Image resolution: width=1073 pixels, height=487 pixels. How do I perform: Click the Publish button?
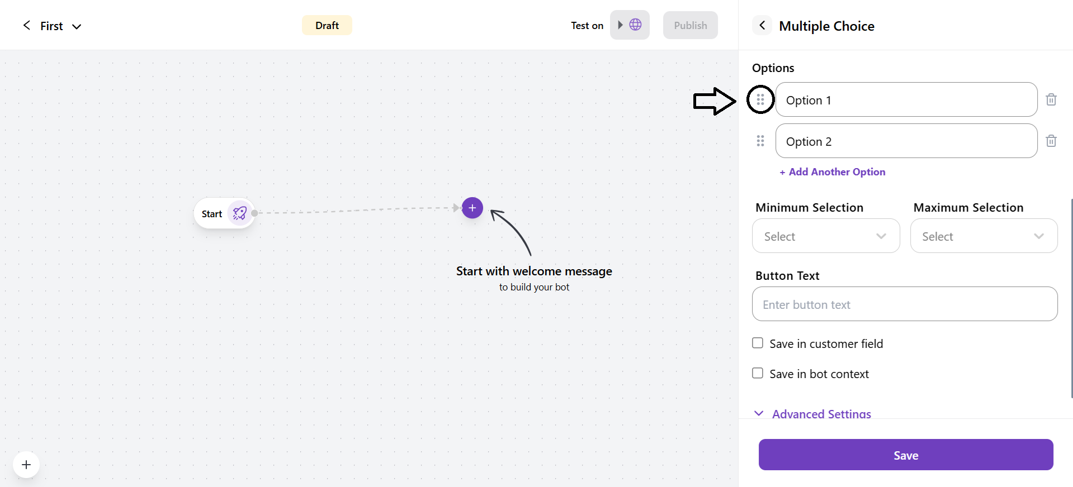tap(690, 25)
